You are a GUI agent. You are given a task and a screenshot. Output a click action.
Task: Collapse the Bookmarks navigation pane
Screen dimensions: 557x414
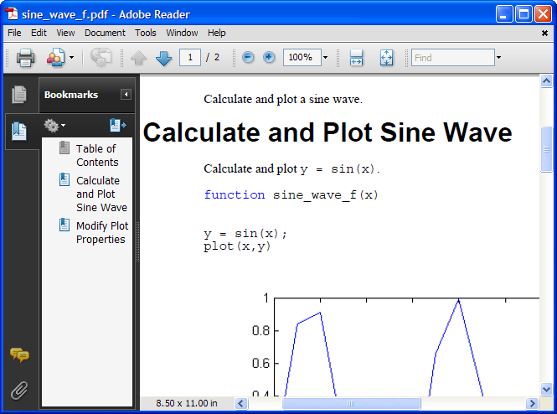(126, 95)
